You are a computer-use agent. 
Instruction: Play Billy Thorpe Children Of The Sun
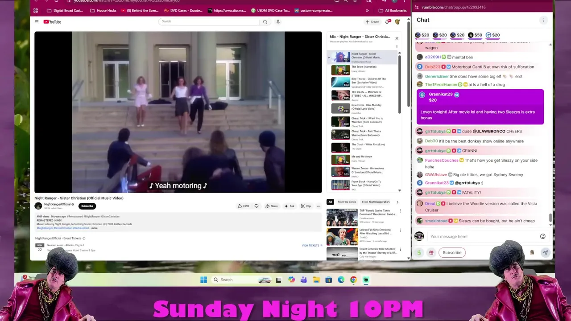pyautogui.click(x=362, y=82)
